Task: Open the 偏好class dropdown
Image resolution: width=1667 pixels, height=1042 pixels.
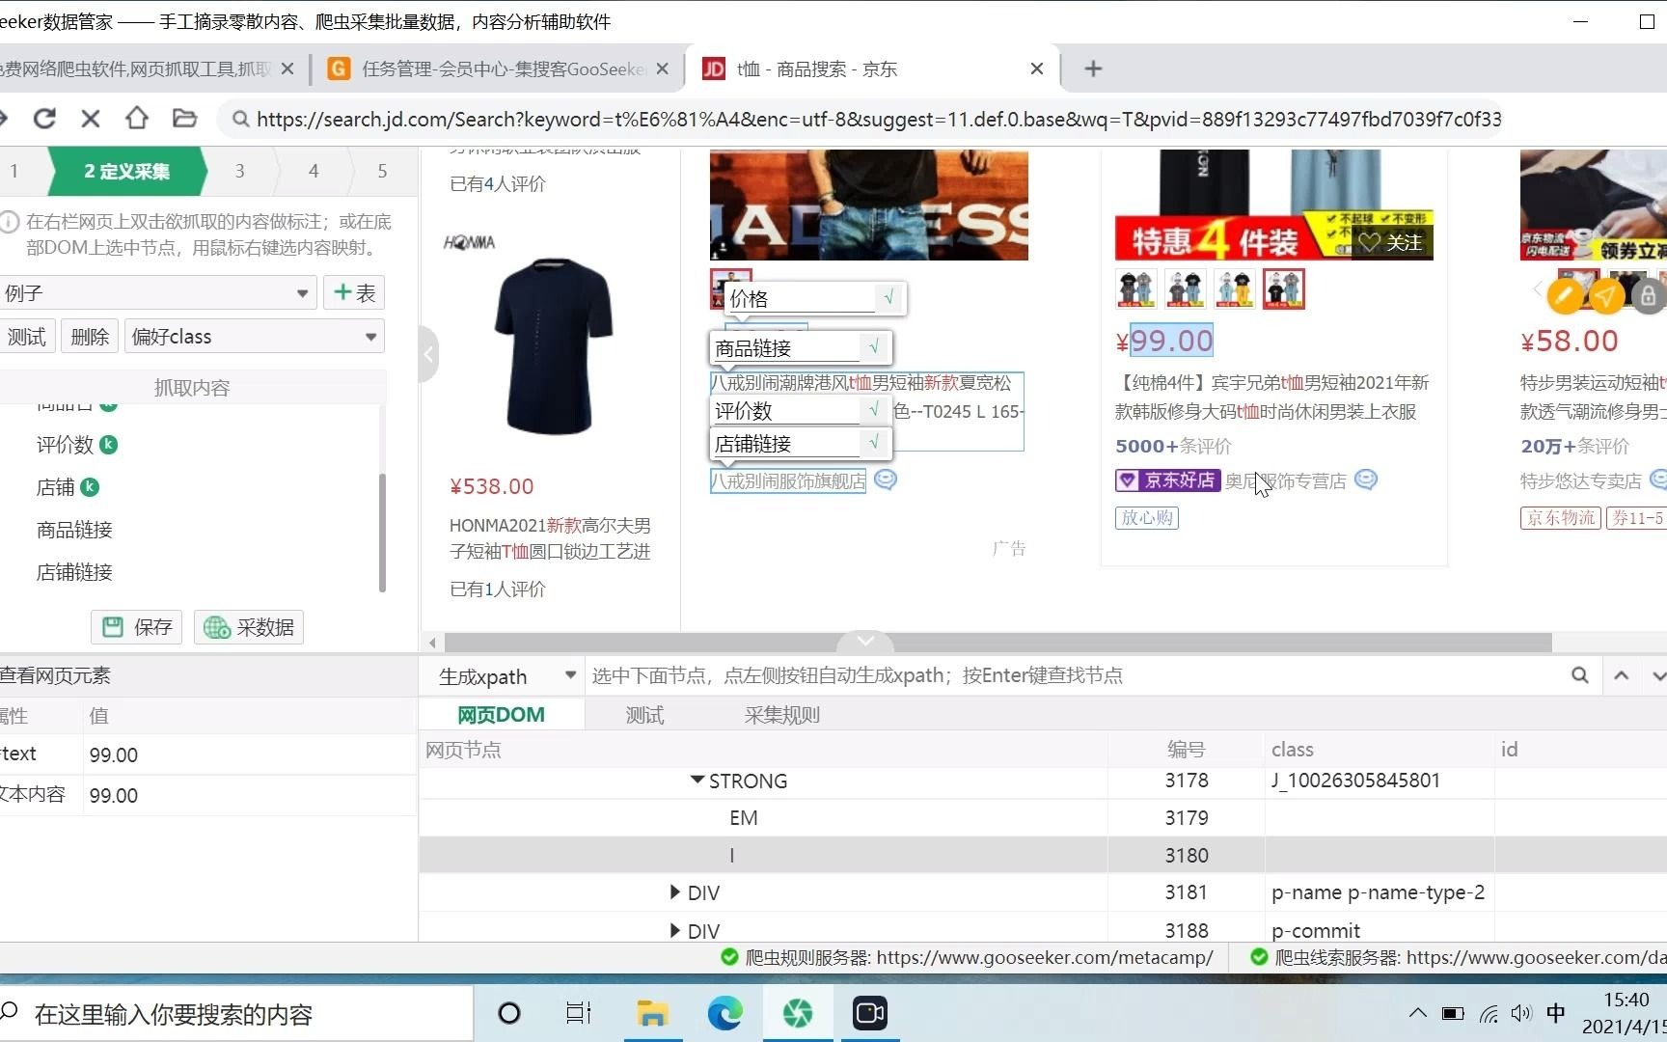Action: (255, 337)
